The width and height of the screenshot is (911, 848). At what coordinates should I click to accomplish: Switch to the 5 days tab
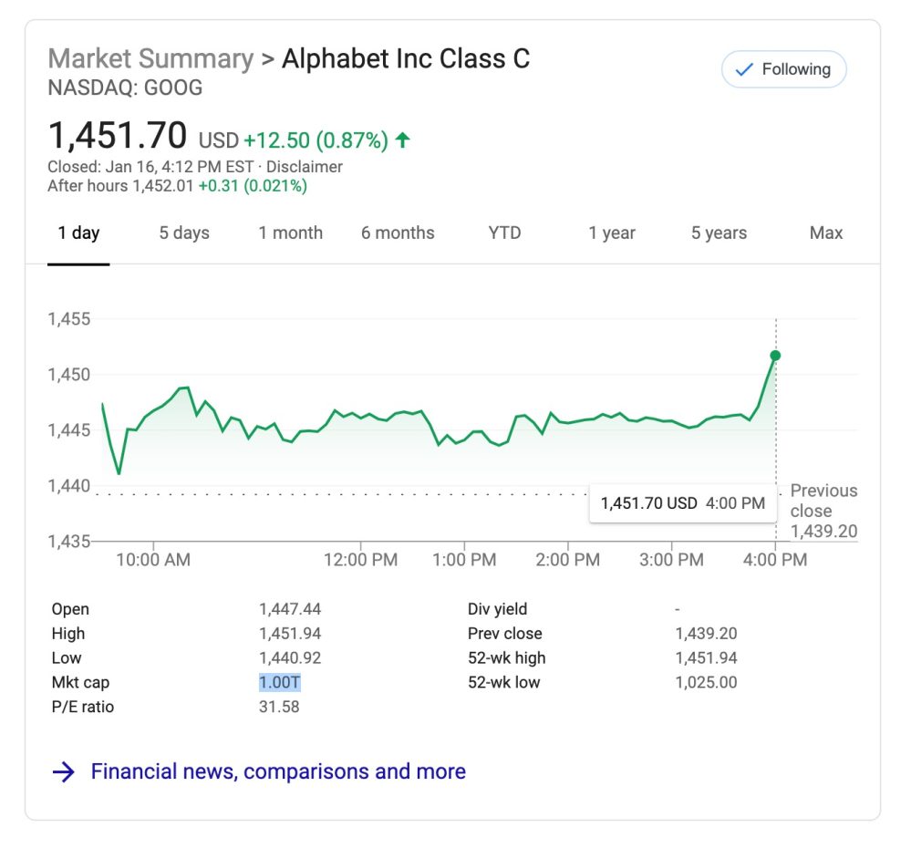(184, 233)
